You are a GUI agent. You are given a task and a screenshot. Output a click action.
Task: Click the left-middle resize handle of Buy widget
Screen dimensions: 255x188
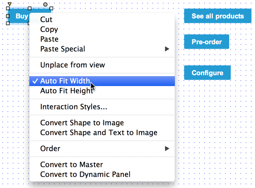[8, 16]
